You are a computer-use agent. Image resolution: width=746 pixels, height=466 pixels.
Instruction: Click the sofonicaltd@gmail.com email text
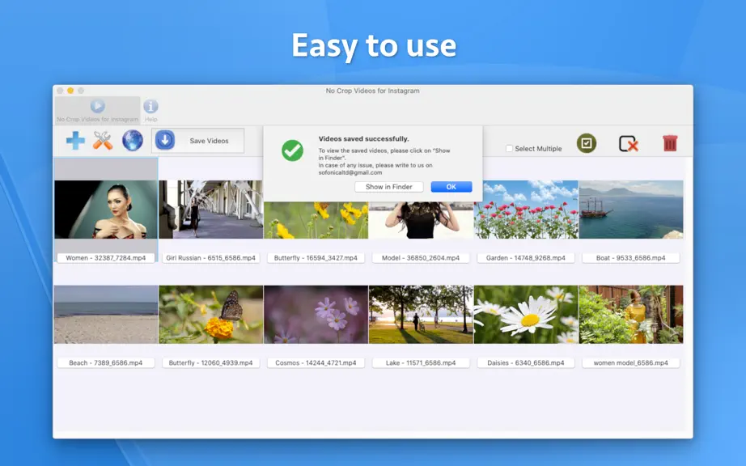[x=350, y=172]
